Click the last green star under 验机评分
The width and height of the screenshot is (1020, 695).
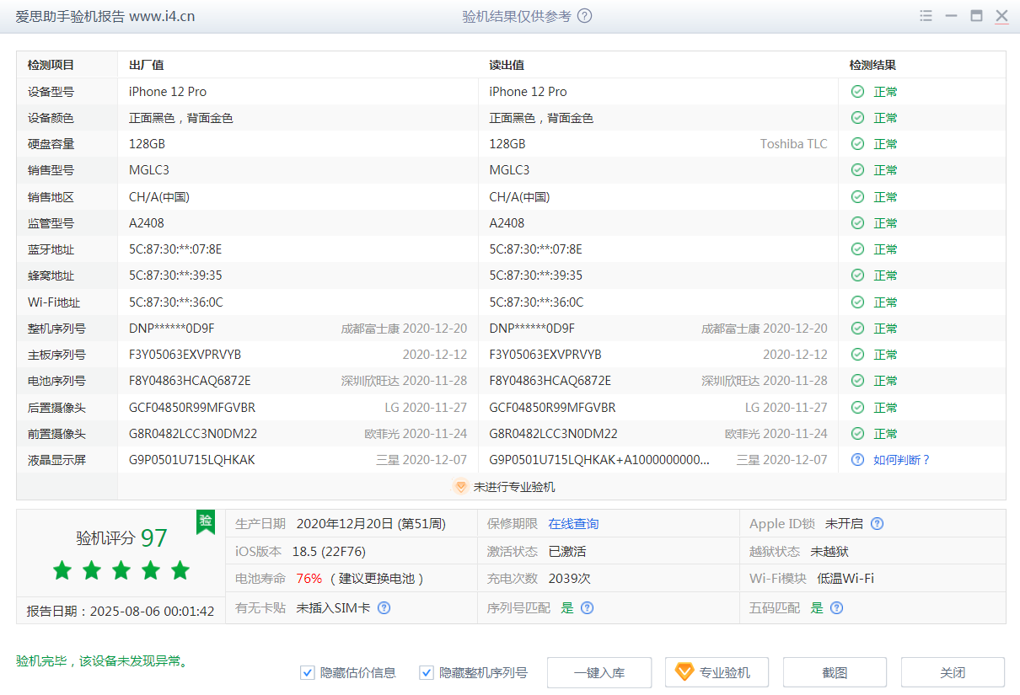tap(180, 570)
